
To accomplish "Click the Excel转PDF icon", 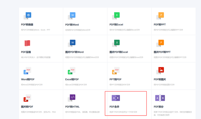I will tap(72, 71).
